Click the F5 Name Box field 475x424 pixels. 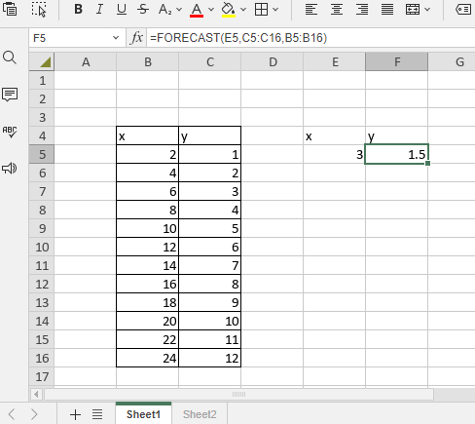(x=76, y=38)
